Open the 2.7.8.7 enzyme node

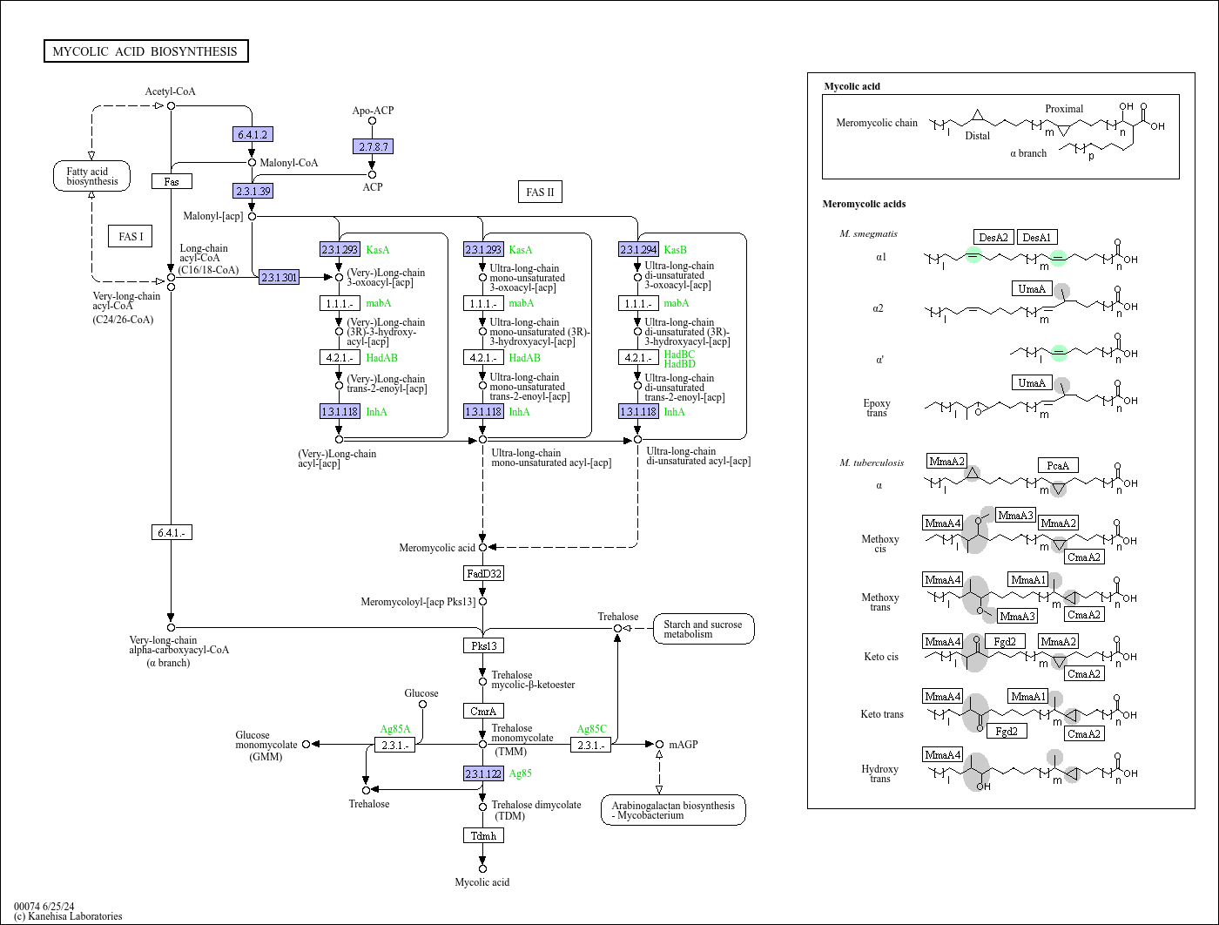click(373, 146)
